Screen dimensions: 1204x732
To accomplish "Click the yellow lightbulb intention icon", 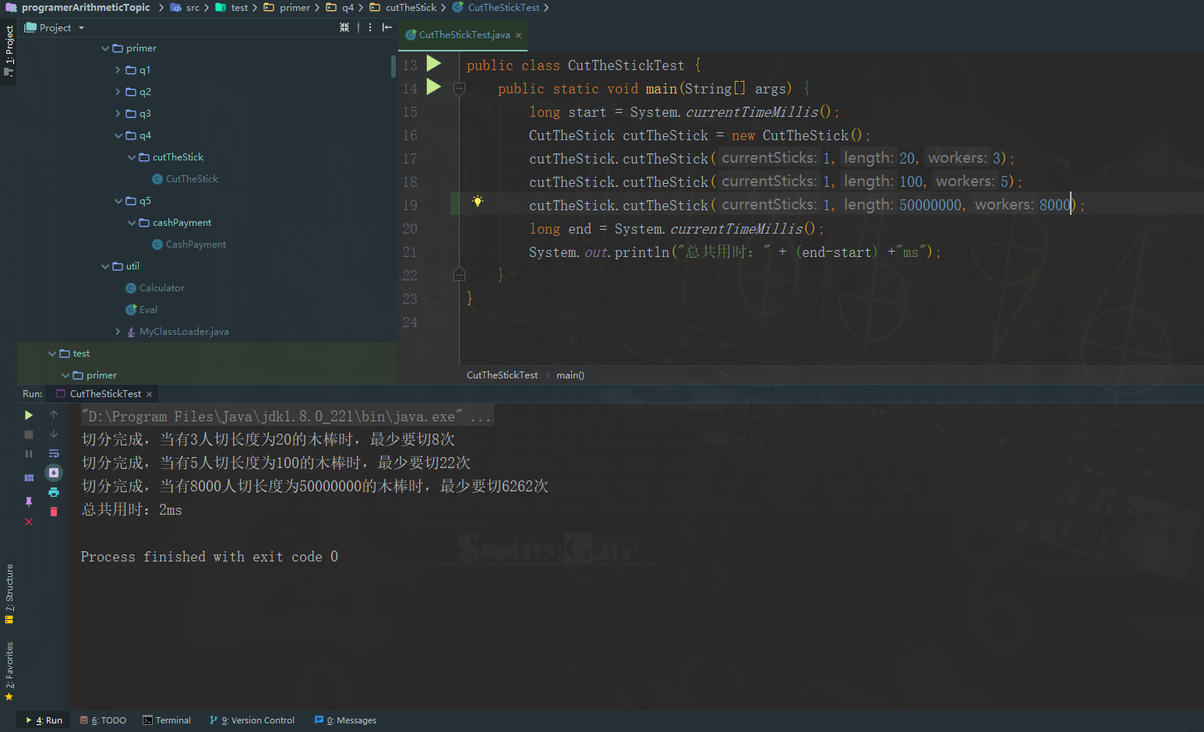I will pyautogui.click(x=478, y=202).
